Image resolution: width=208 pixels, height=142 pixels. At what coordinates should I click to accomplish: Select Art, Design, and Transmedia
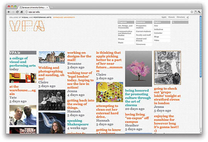point(125,27)
